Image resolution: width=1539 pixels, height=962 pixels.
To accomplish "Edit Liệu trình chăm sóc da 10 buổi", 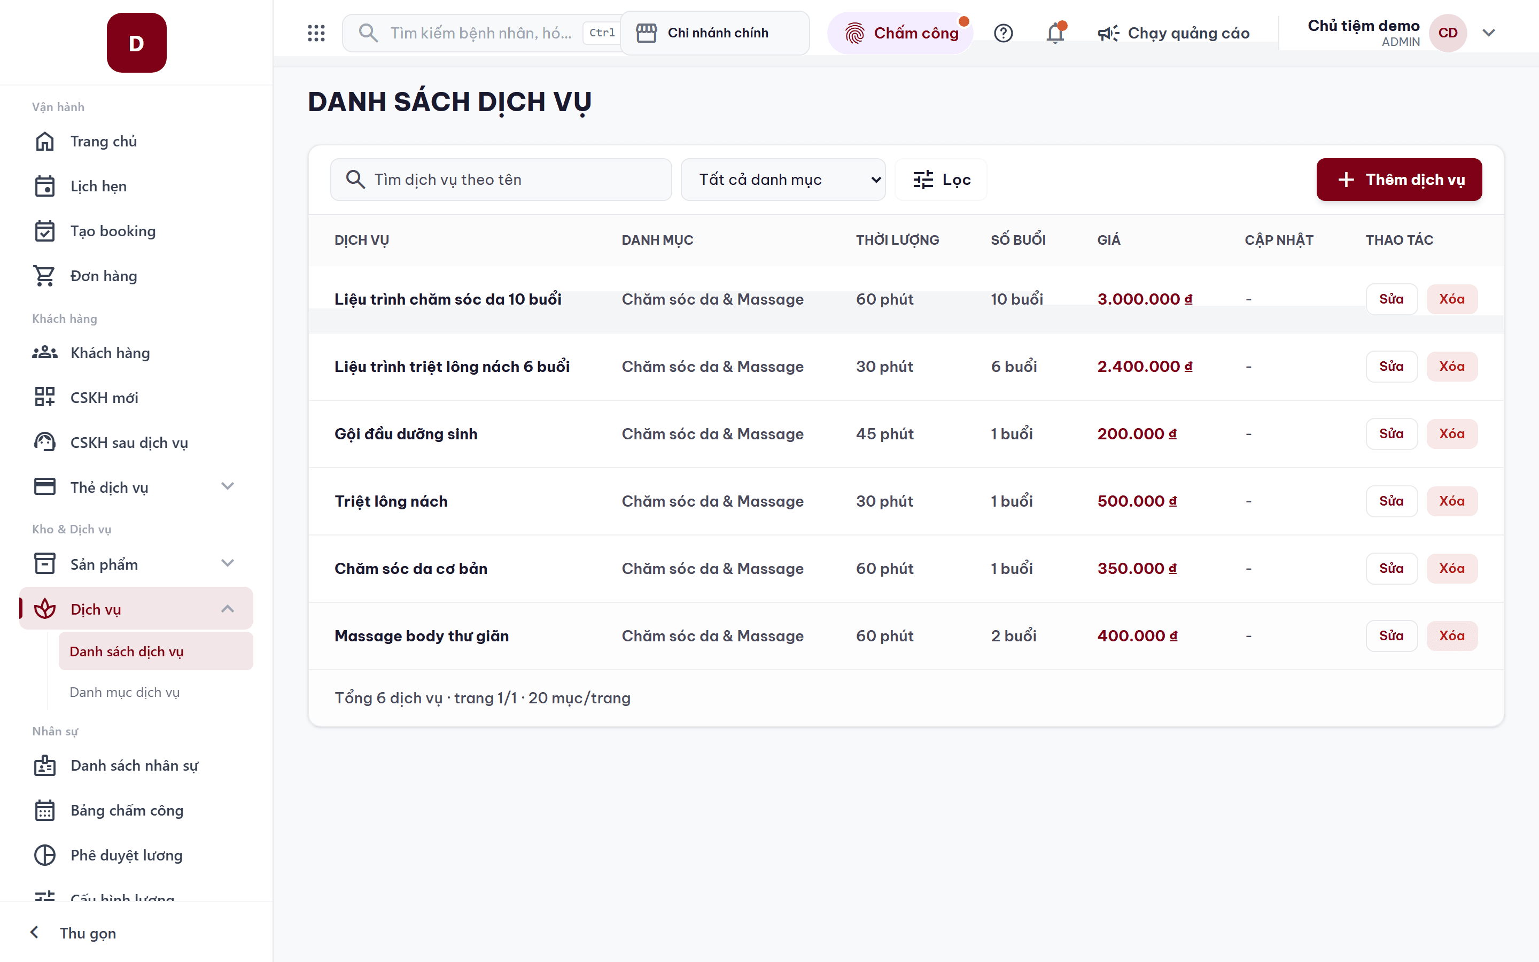I will pos(1392,299).
